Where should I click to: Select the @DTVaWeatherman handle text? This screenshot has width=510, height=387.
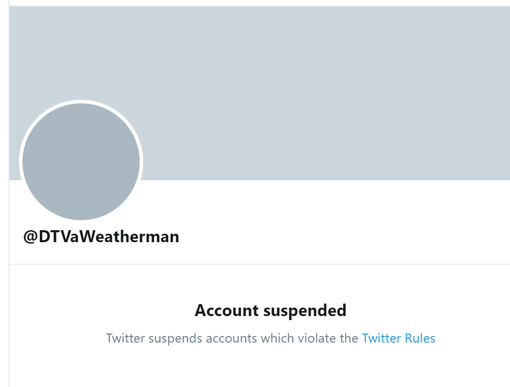click(101, 236)
